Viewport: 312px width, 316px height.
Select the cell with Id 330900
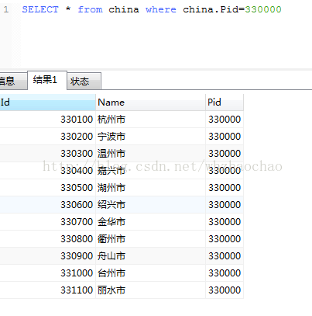(x=47, y=256)
